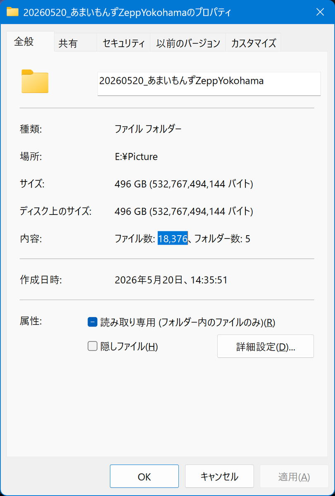335x496 pixels.
Task: Toggle 読み取り専用 checkbox
Action: click(x=92, y=322)
